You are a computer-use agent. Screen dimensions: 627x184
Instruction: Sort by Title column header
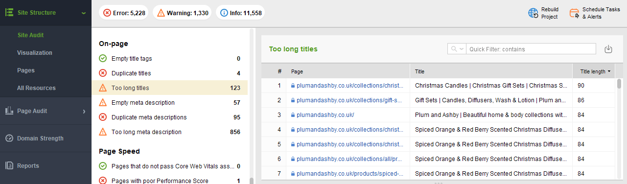click(x=491, y=71)
